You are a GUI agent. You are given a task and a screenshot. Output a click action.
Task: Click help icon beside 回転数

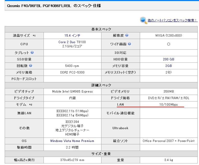(31, 66)
